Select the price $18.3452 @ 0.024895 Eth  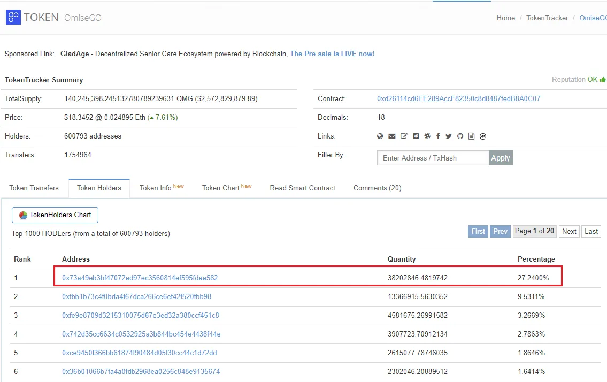(x=105, y=117)
